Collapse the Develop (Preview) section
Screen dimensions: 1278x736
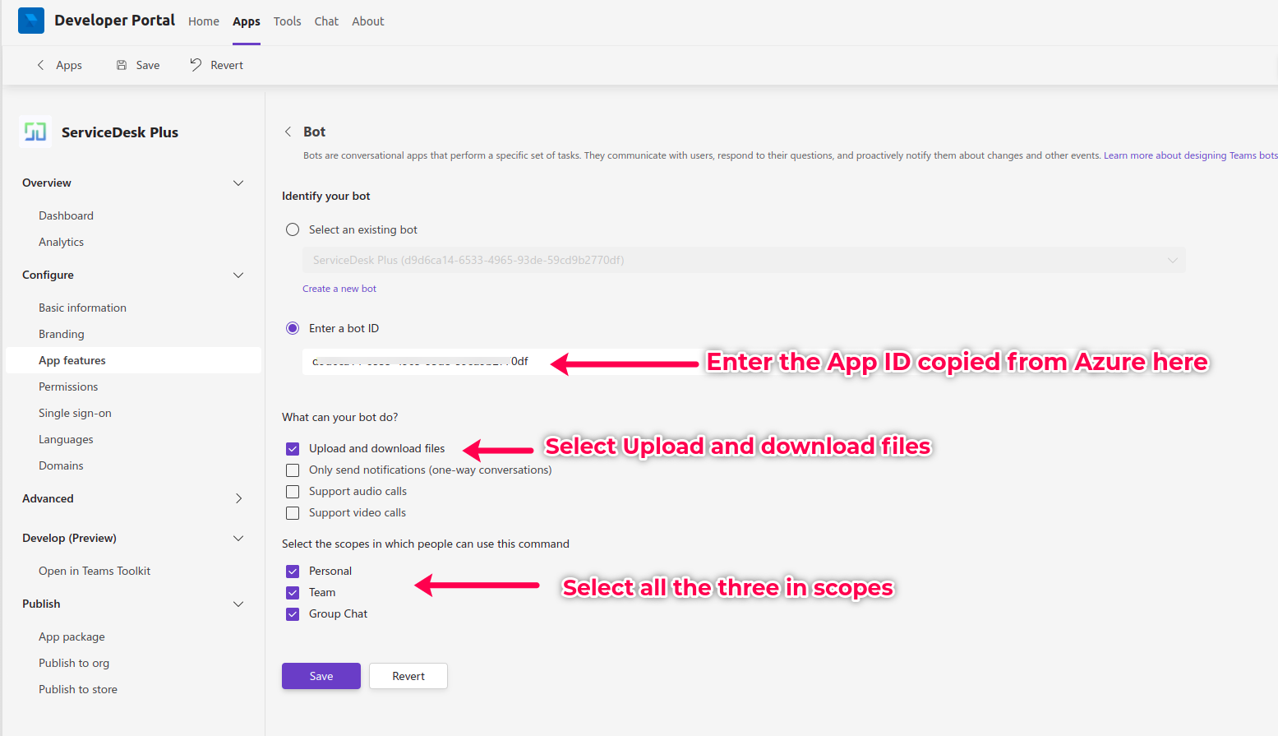238,538
